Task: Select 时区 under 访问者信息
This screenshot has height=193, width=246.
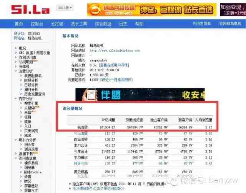Action: [28, 181]
